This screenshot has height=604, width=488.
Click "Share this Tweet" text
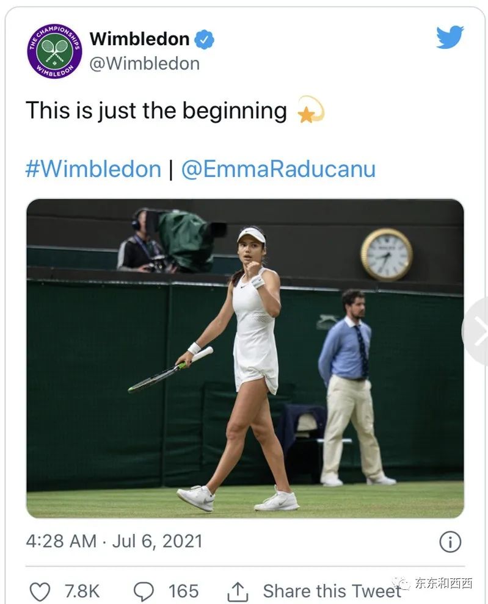pos(332,591)
